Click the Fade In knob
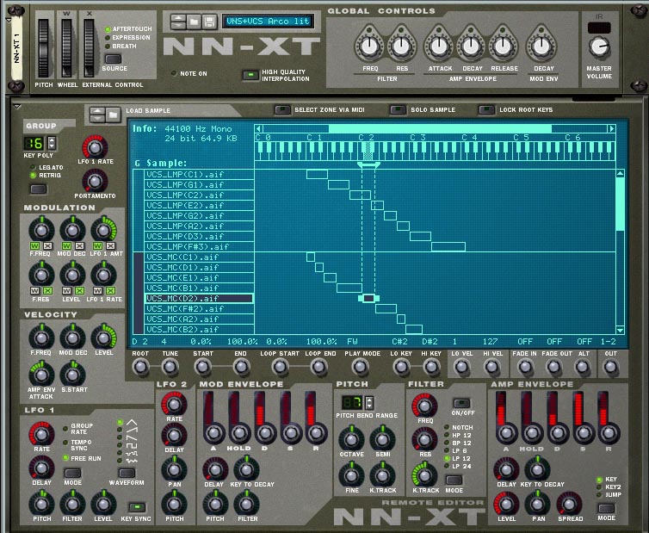Viewport: 649px width, 533px height. point(525,367)
